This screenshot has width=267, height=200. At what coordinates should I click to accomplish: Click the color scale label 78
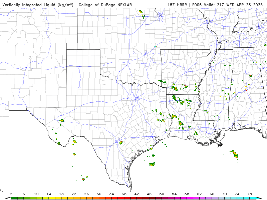point(250,194)
